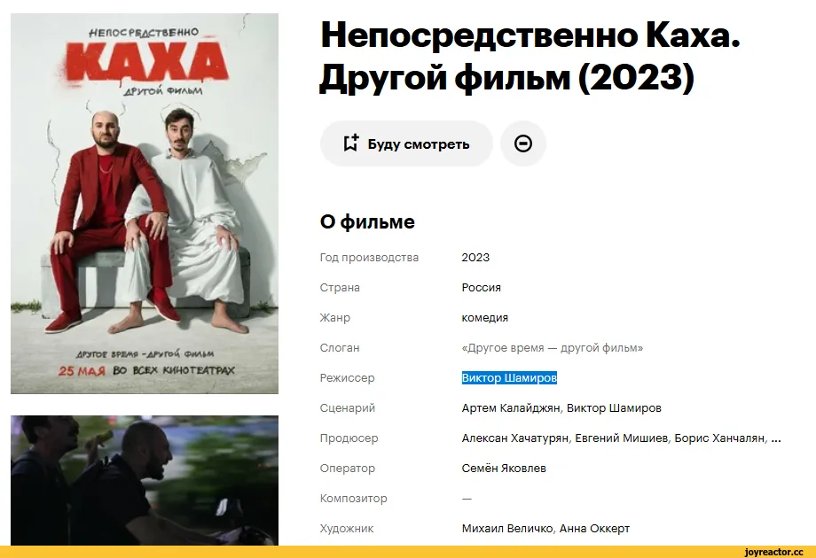Expand producers list via ellipsis
Screen dimensions: 816x558
click(776, 439)
